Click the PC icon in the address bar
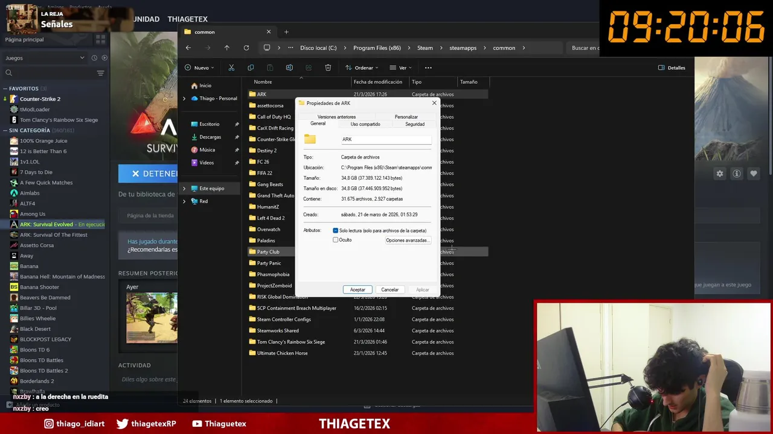773x434 pixels. tap(267, 48)
